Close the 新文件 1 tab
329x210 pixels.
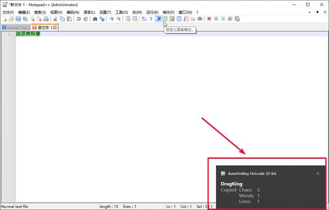pyautogui.click(x=54, y=27)
